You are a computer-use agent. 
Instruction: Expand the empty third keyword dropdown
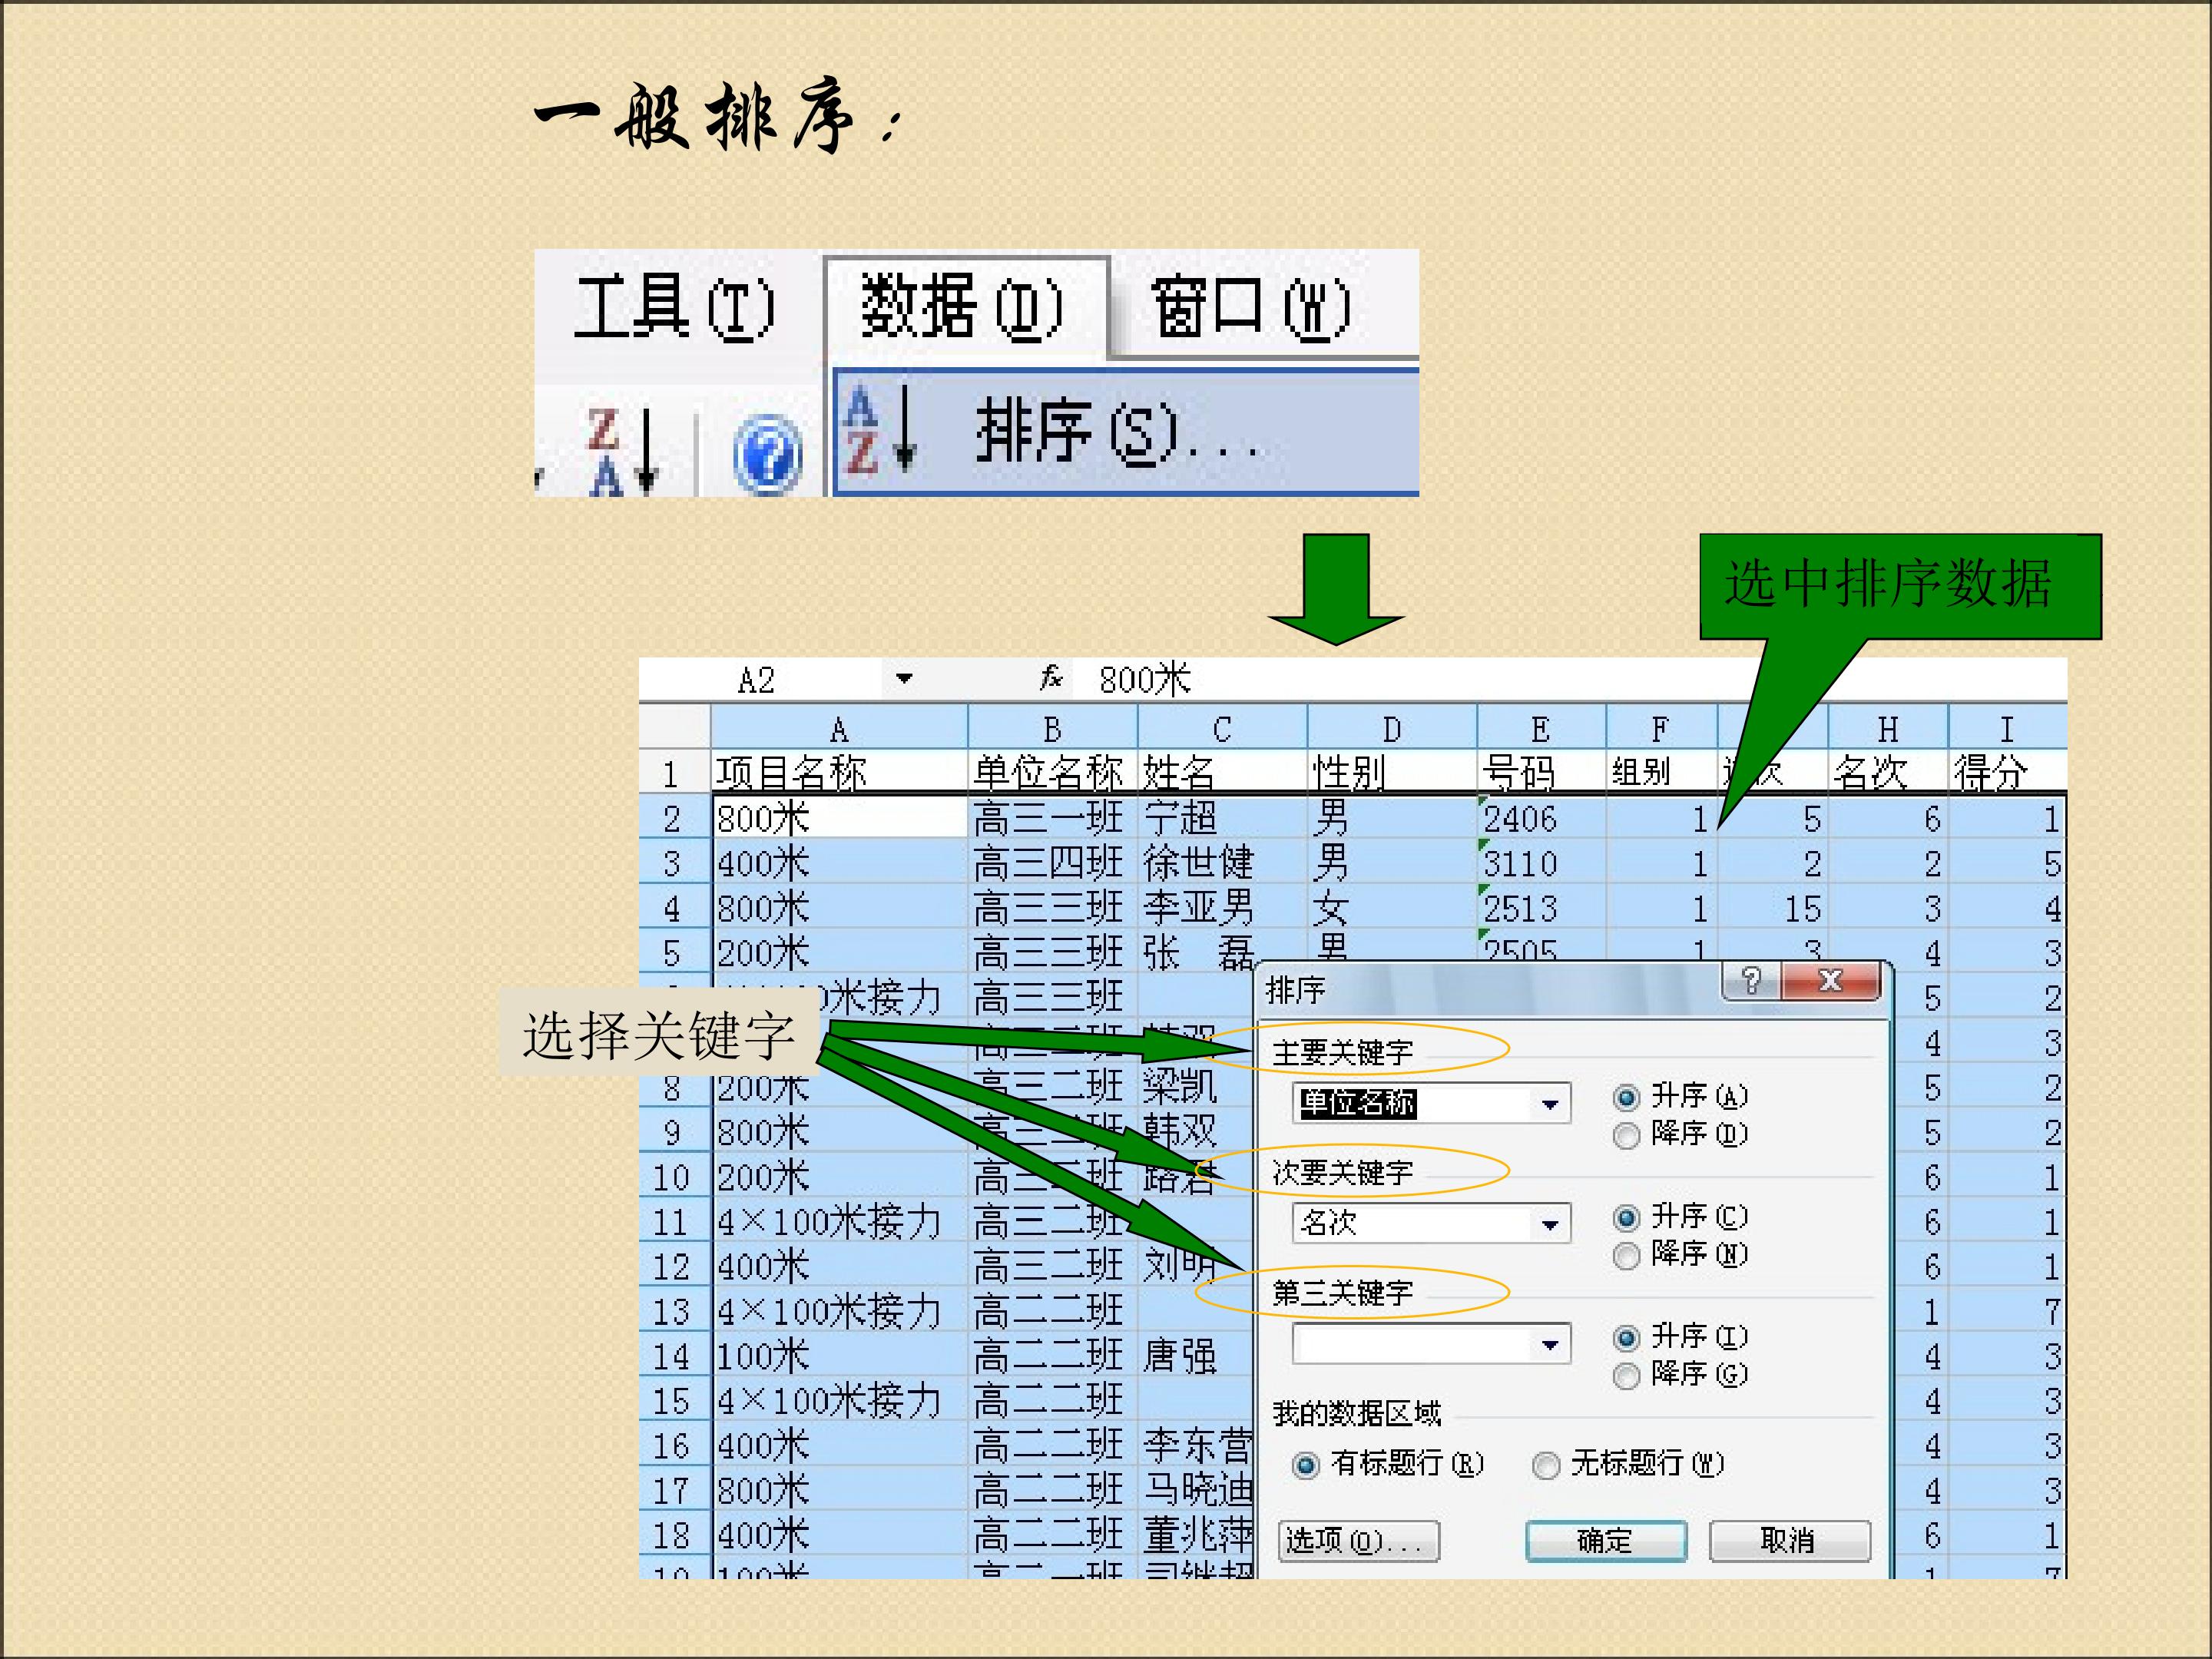pos(1549,1344)
